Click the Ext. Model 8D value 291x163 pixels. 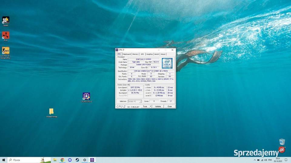pyautogui.click(x=151, y=76)
